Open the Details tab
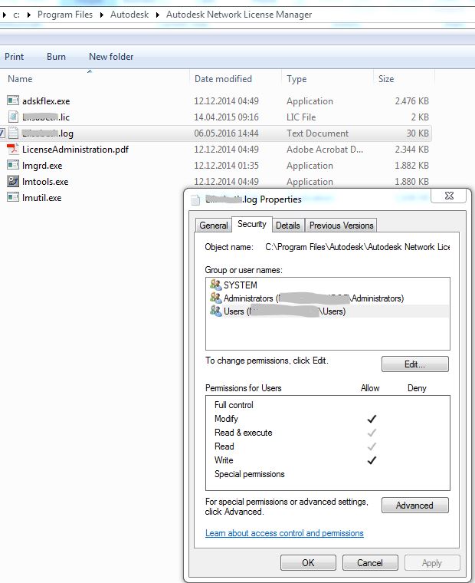 (x=288, y=226)
